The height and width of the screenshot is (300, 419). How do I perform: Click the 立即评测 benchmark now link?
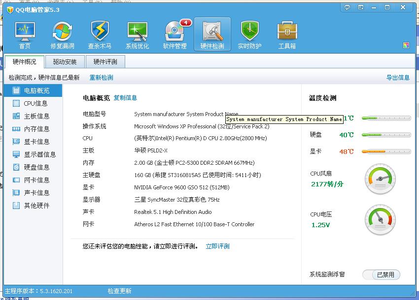[x=217, y=246]
